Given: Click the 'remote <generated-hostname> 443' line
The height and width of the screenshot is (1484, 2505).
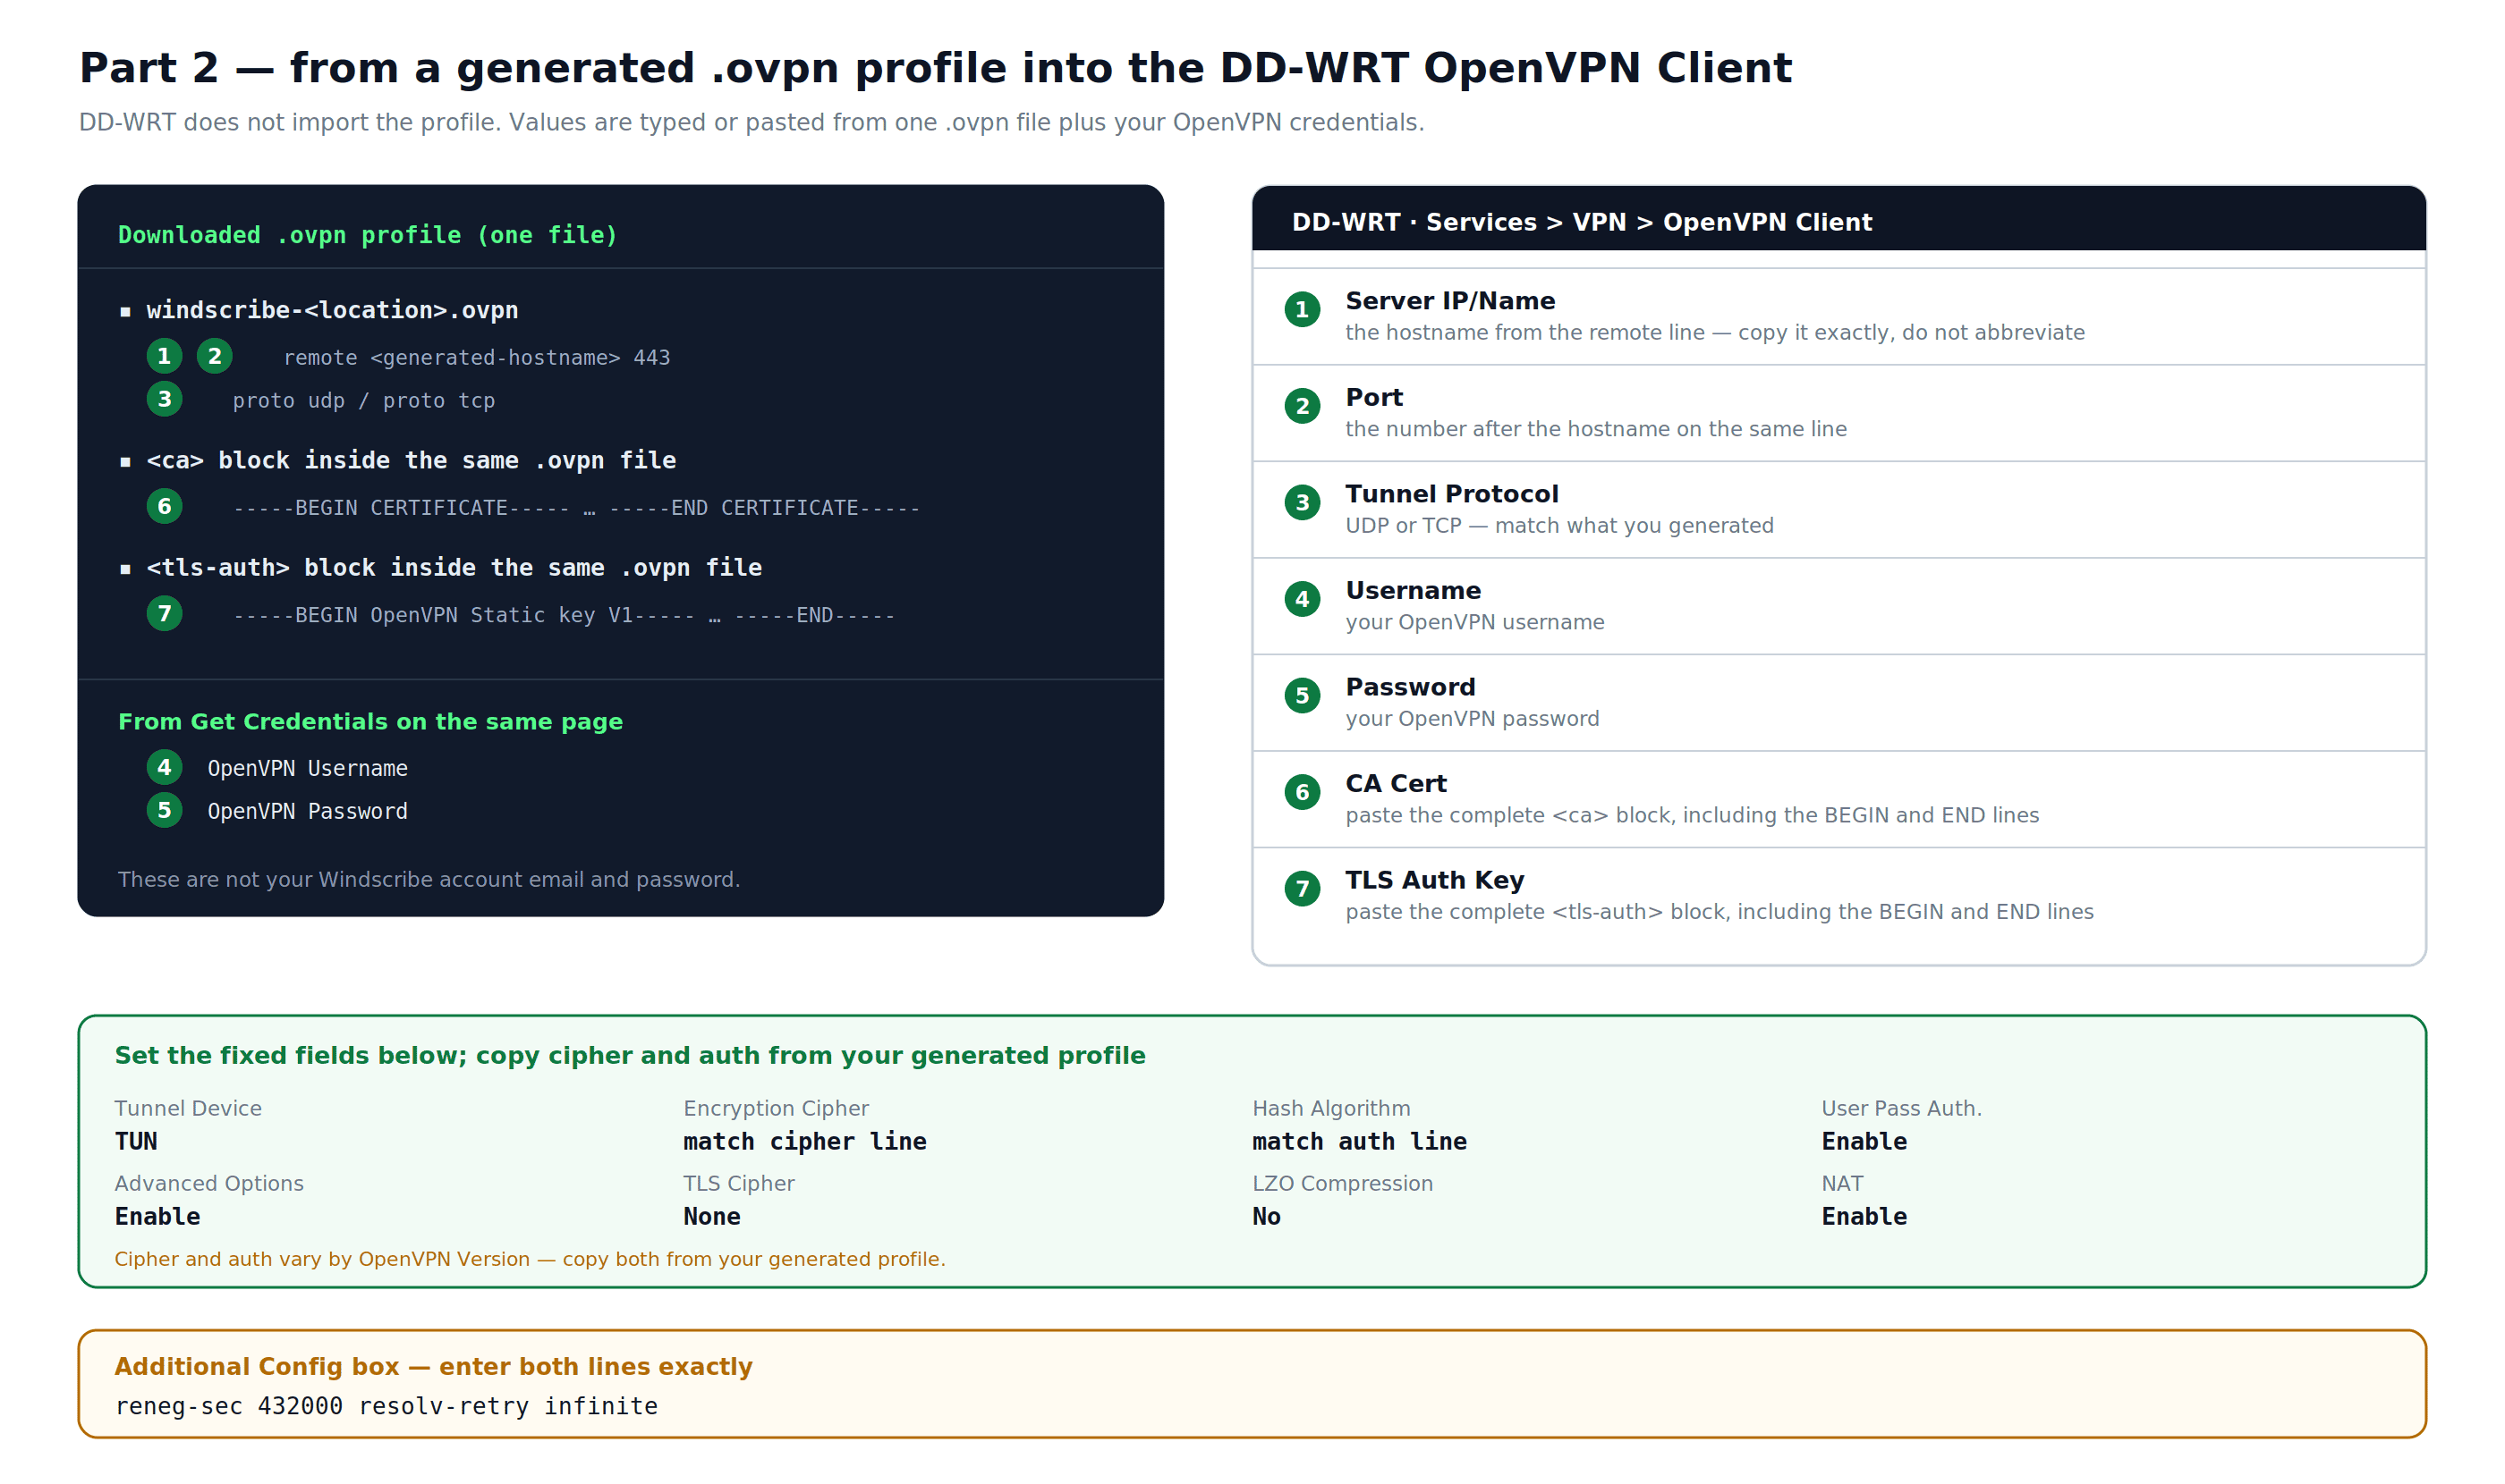Looking at the screenshot, I should coord(476,358).
